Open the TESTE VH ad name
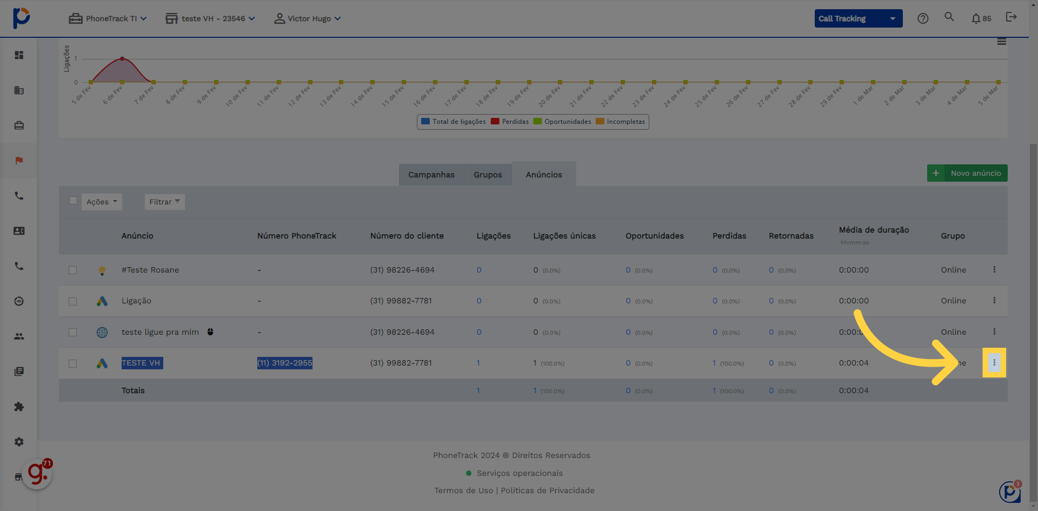Viewport: 1038px width, 511px height. tap(142, 363)
